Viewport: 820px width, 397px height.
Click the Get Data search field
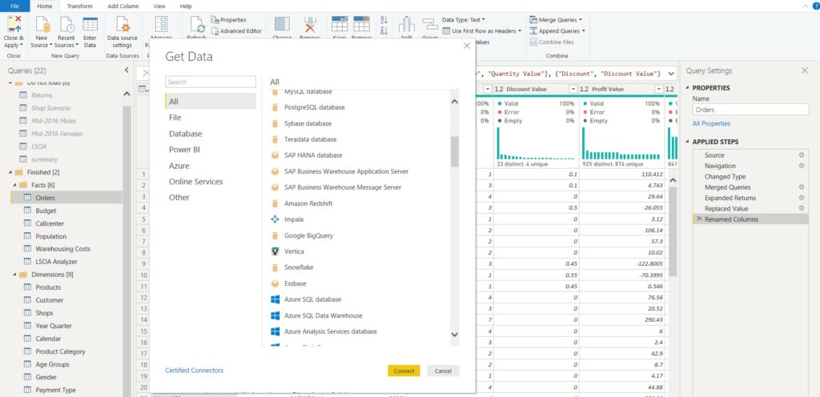(x=211, y=82)
